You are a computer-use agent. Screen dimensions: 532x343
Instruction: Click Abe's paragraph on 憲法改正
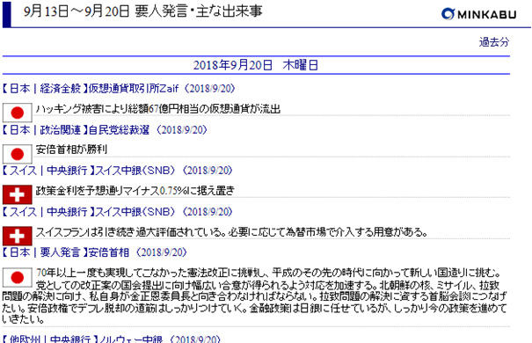click(254, 296)
